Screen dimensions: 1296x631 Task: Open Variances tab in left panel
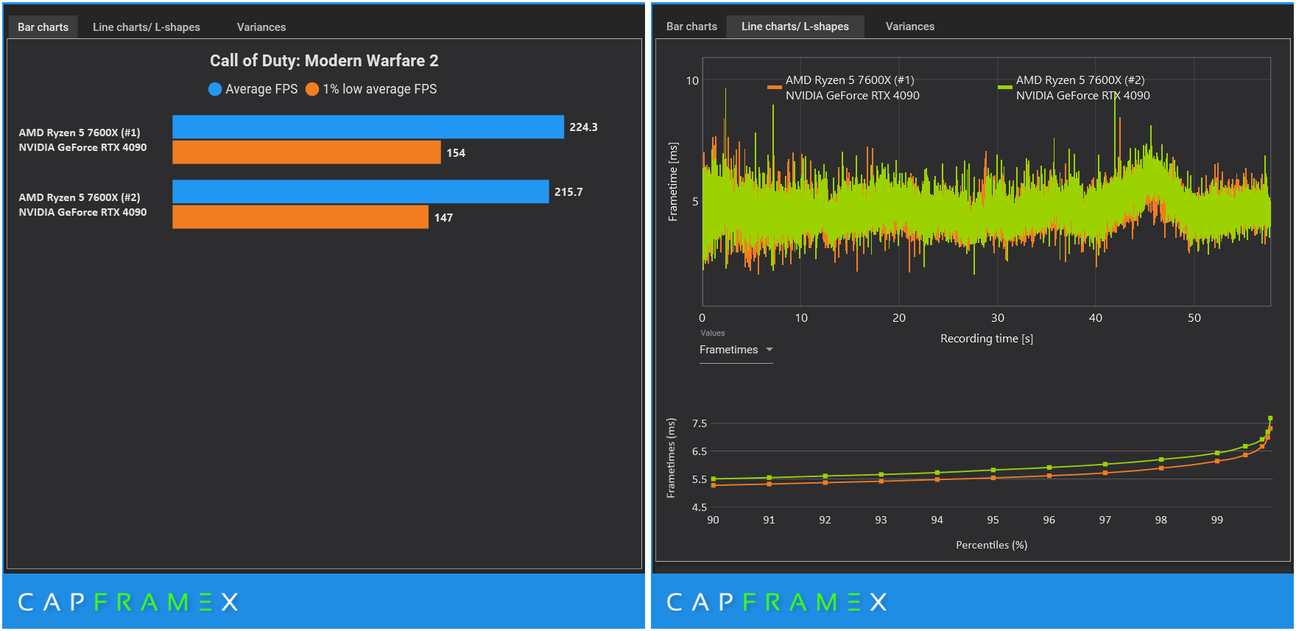(x=261, y=27)
